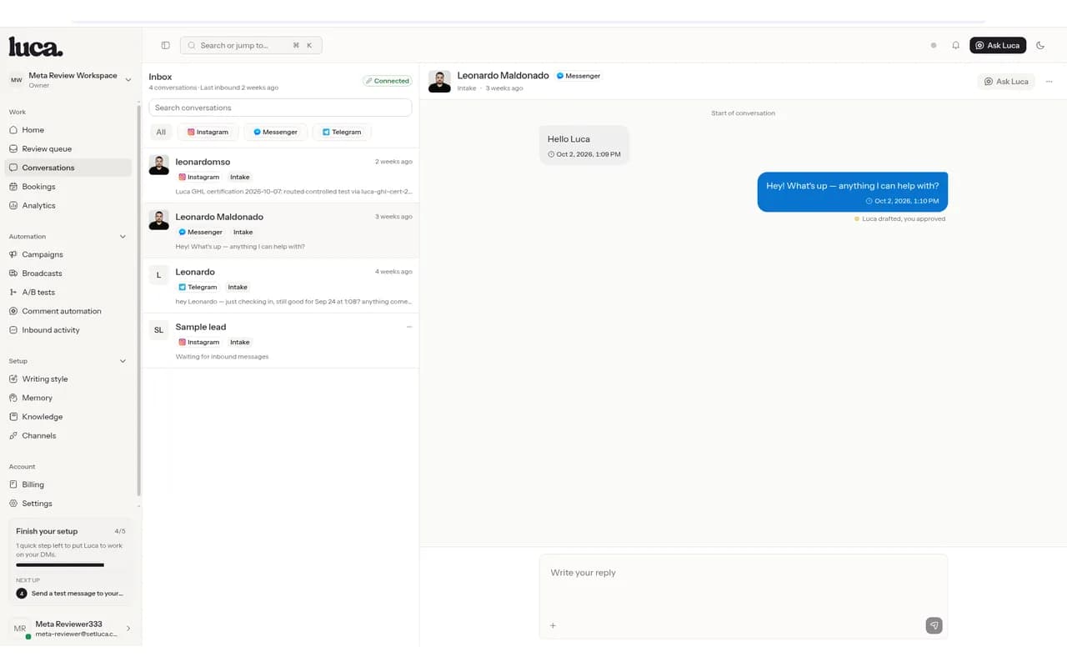Filter inbox by Instagram
The image size is (1067, 667).
pos(208,132)
